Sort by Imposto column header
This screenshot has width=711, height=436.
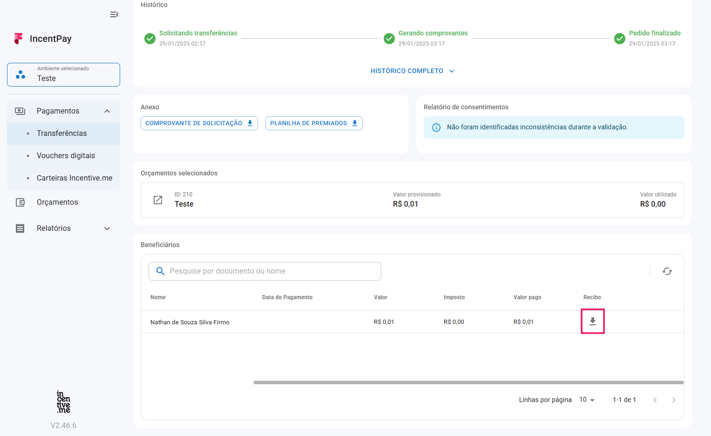[x=454, y=297]
